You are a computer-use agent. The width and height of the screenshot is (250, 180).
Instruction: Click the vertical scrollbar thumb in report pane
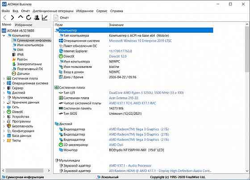point(247,49)
